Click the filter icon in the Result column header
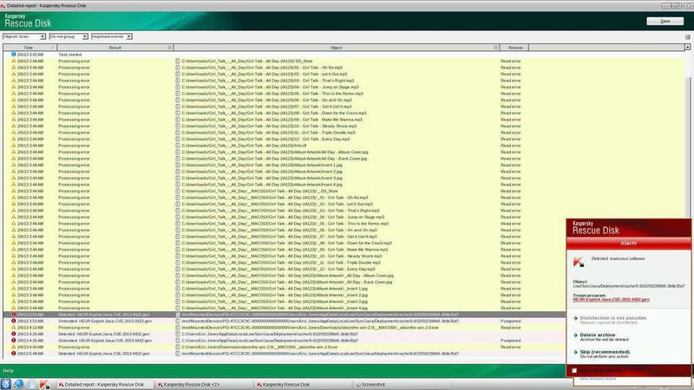The height and width of the screenshot is (390, 694). click(169, 48)
